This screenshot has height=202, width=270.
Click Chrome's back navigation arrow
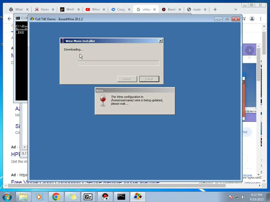(9, 19)
